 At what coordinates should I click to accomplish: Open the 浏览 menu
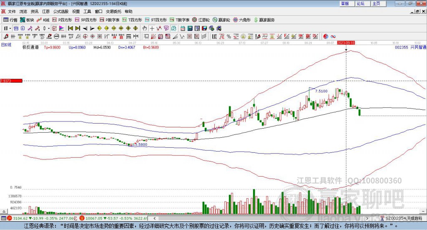[x=23, y=11]
